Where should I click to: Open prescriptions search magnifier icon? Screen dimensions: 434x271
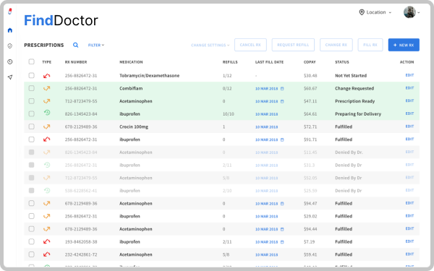click(75, 45)
